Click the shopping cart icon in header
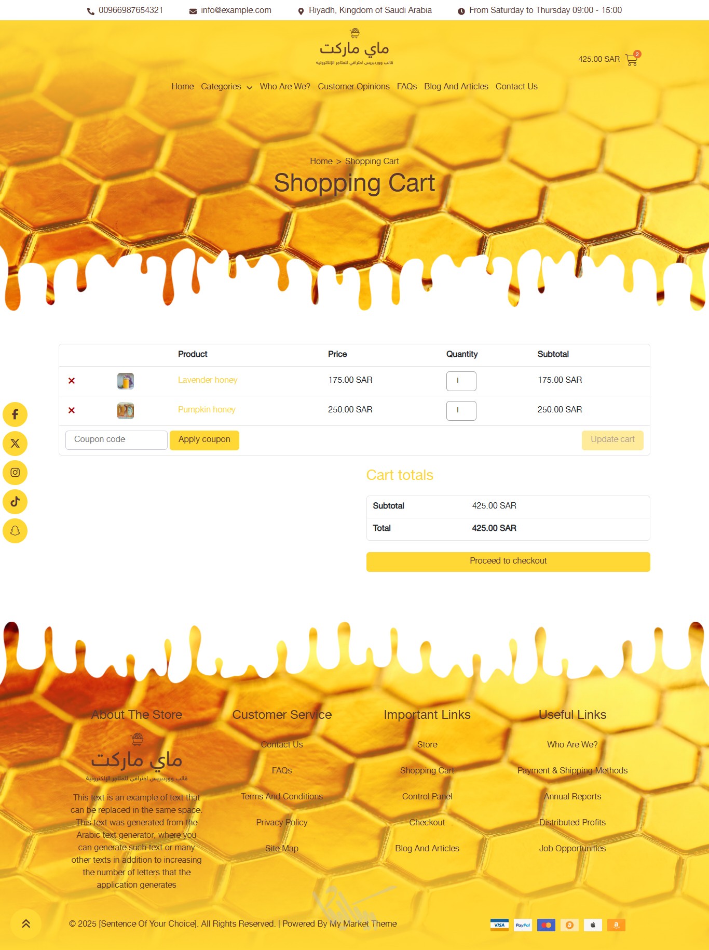 click(632, 60)
